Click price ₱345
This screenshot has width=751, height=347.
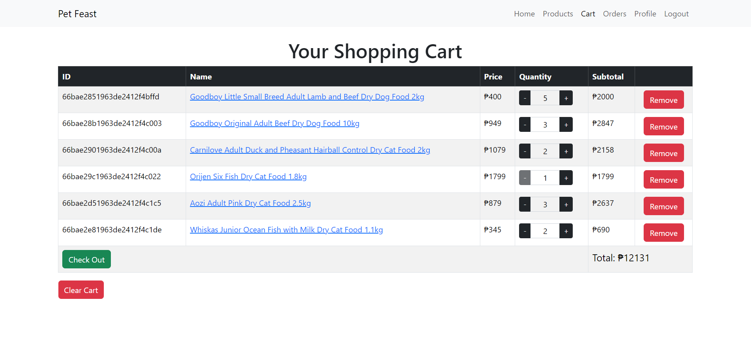point(492,230)
